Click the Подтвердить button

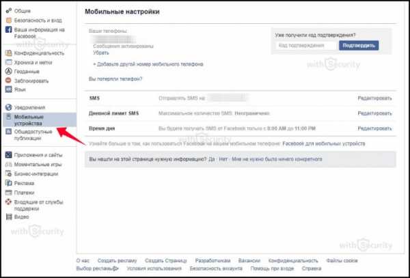(359, 46)
